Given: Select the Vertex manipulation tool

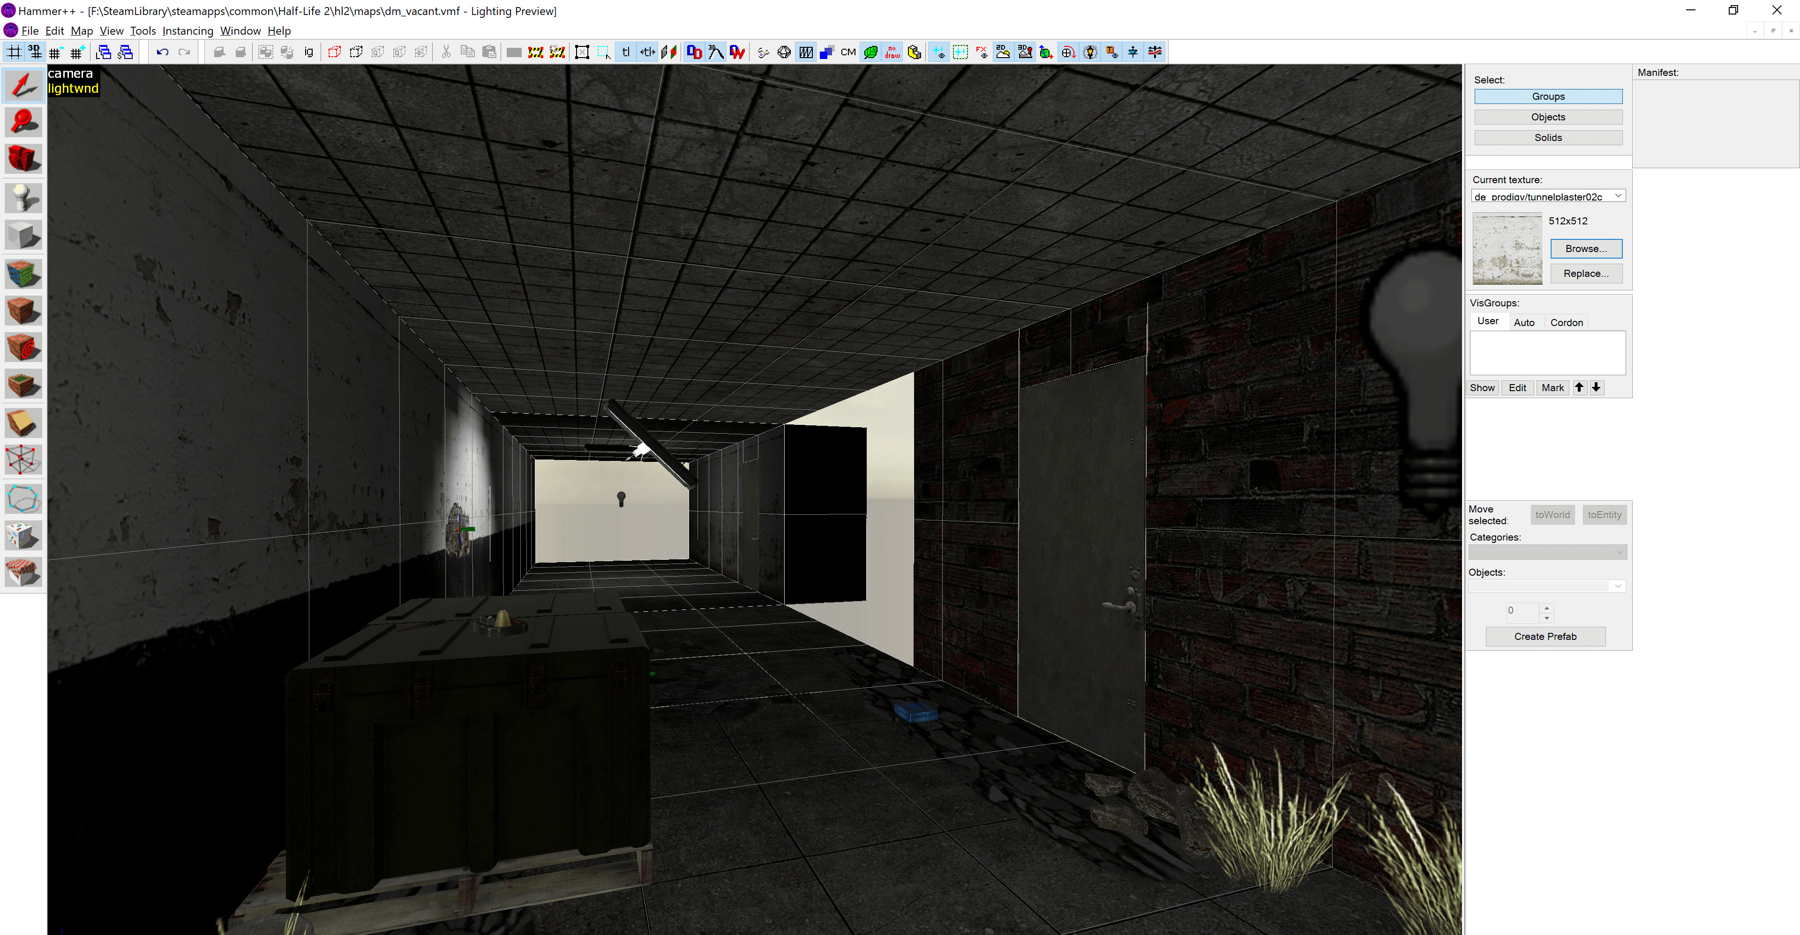Looking at the screenshot, I should pyautogui.click(x=23, y=460).
